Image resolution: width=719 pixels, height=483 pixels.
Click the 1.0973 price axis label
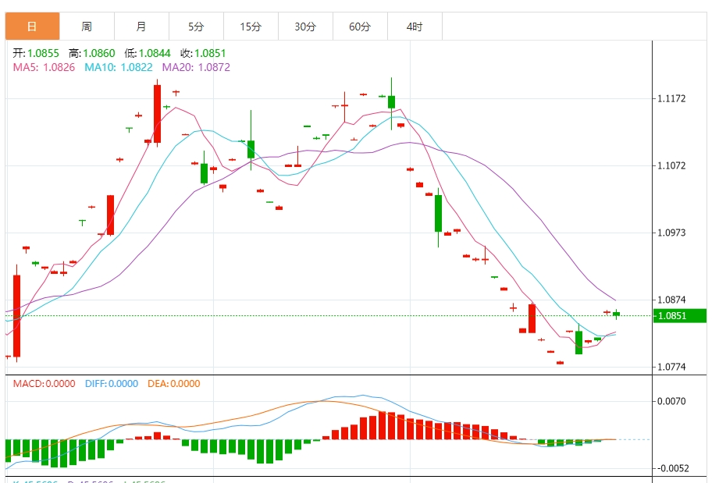pyautogui.click(x=671, y=233)
